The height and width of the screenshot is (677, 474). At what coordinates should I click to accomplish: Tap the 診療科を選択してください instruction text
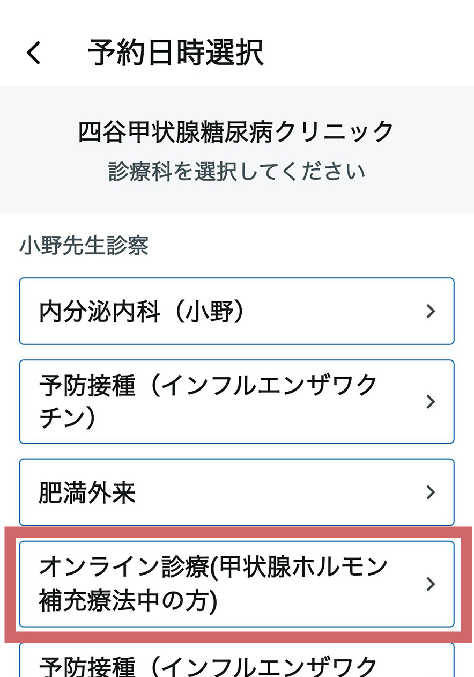(236, 171)
